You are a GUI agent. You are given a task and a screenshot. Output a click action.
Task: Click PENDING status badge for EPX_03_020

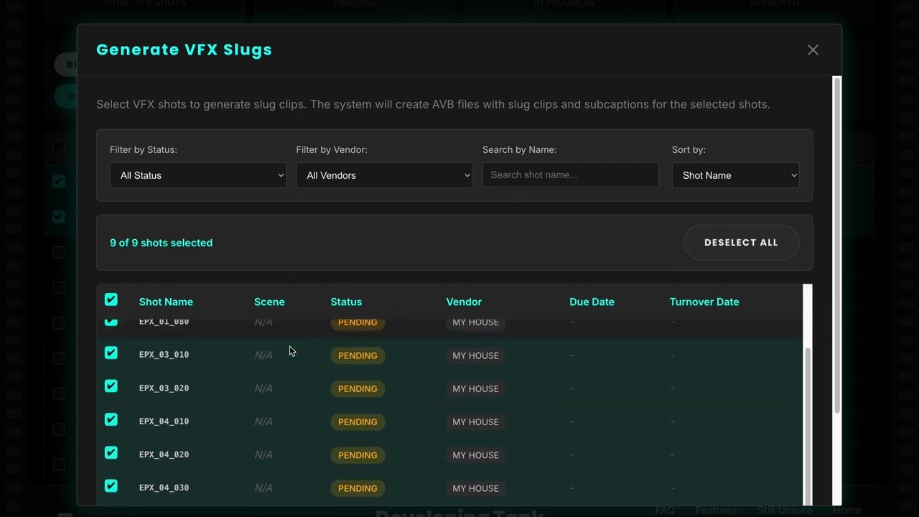coord(358,388)
